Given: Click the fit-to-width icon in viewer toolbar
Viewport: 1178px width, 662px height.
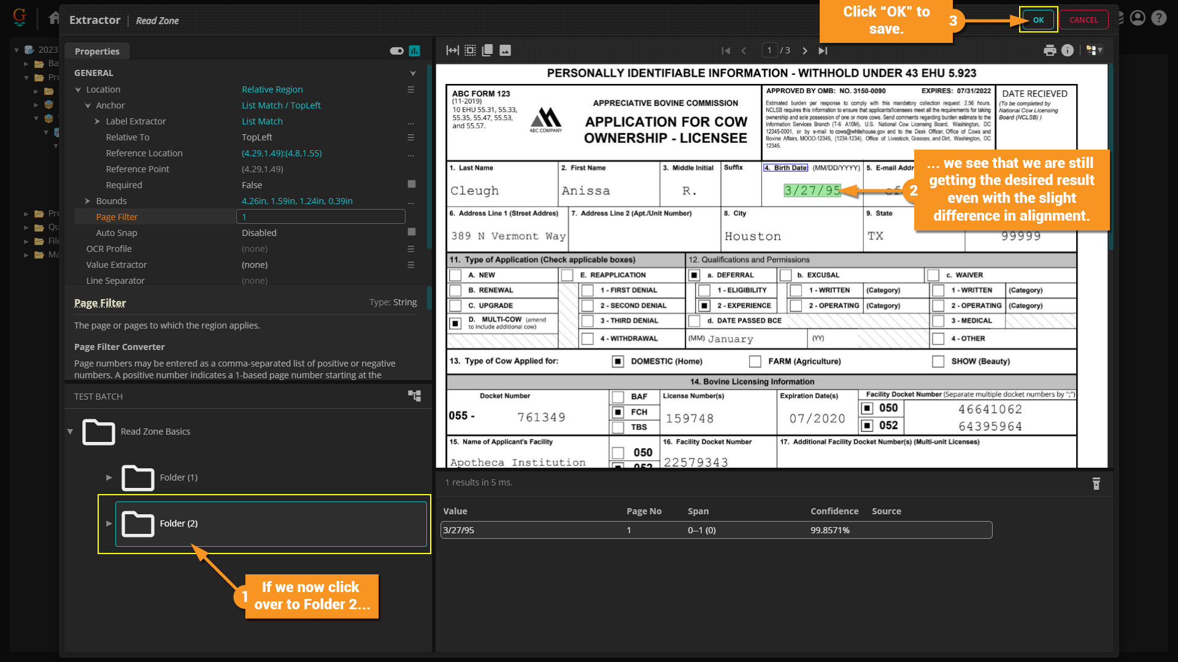Looking at the screenshot, I should 452,50.
